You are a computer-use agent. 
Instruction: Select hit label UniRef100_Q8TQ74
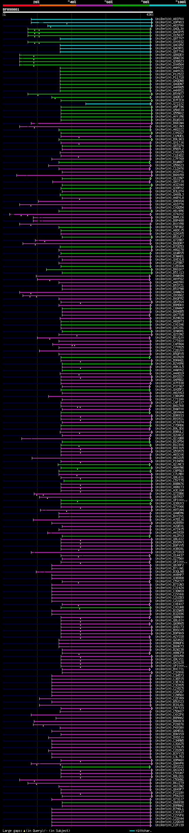[x=170, y=146]
